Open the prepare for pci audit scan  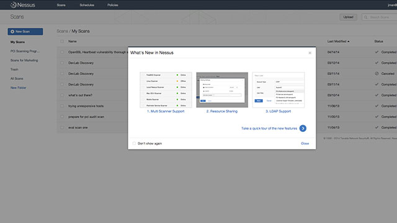coord(86,117)
